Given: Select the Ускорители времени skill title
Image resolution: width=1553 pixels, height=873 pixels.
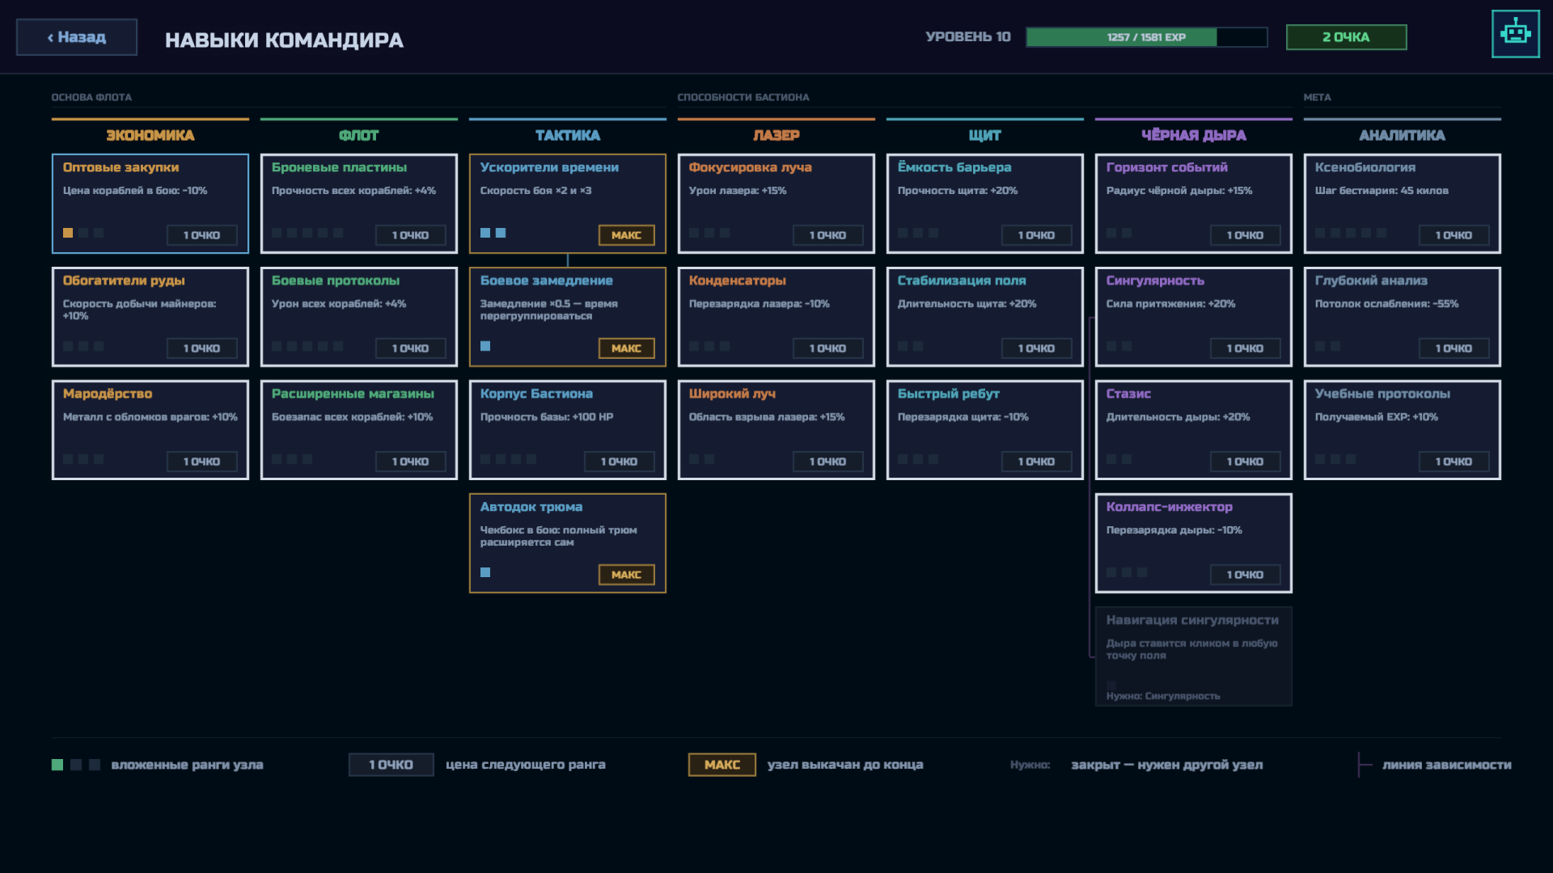Looking at the screenshot, I should tap(549, 167).
